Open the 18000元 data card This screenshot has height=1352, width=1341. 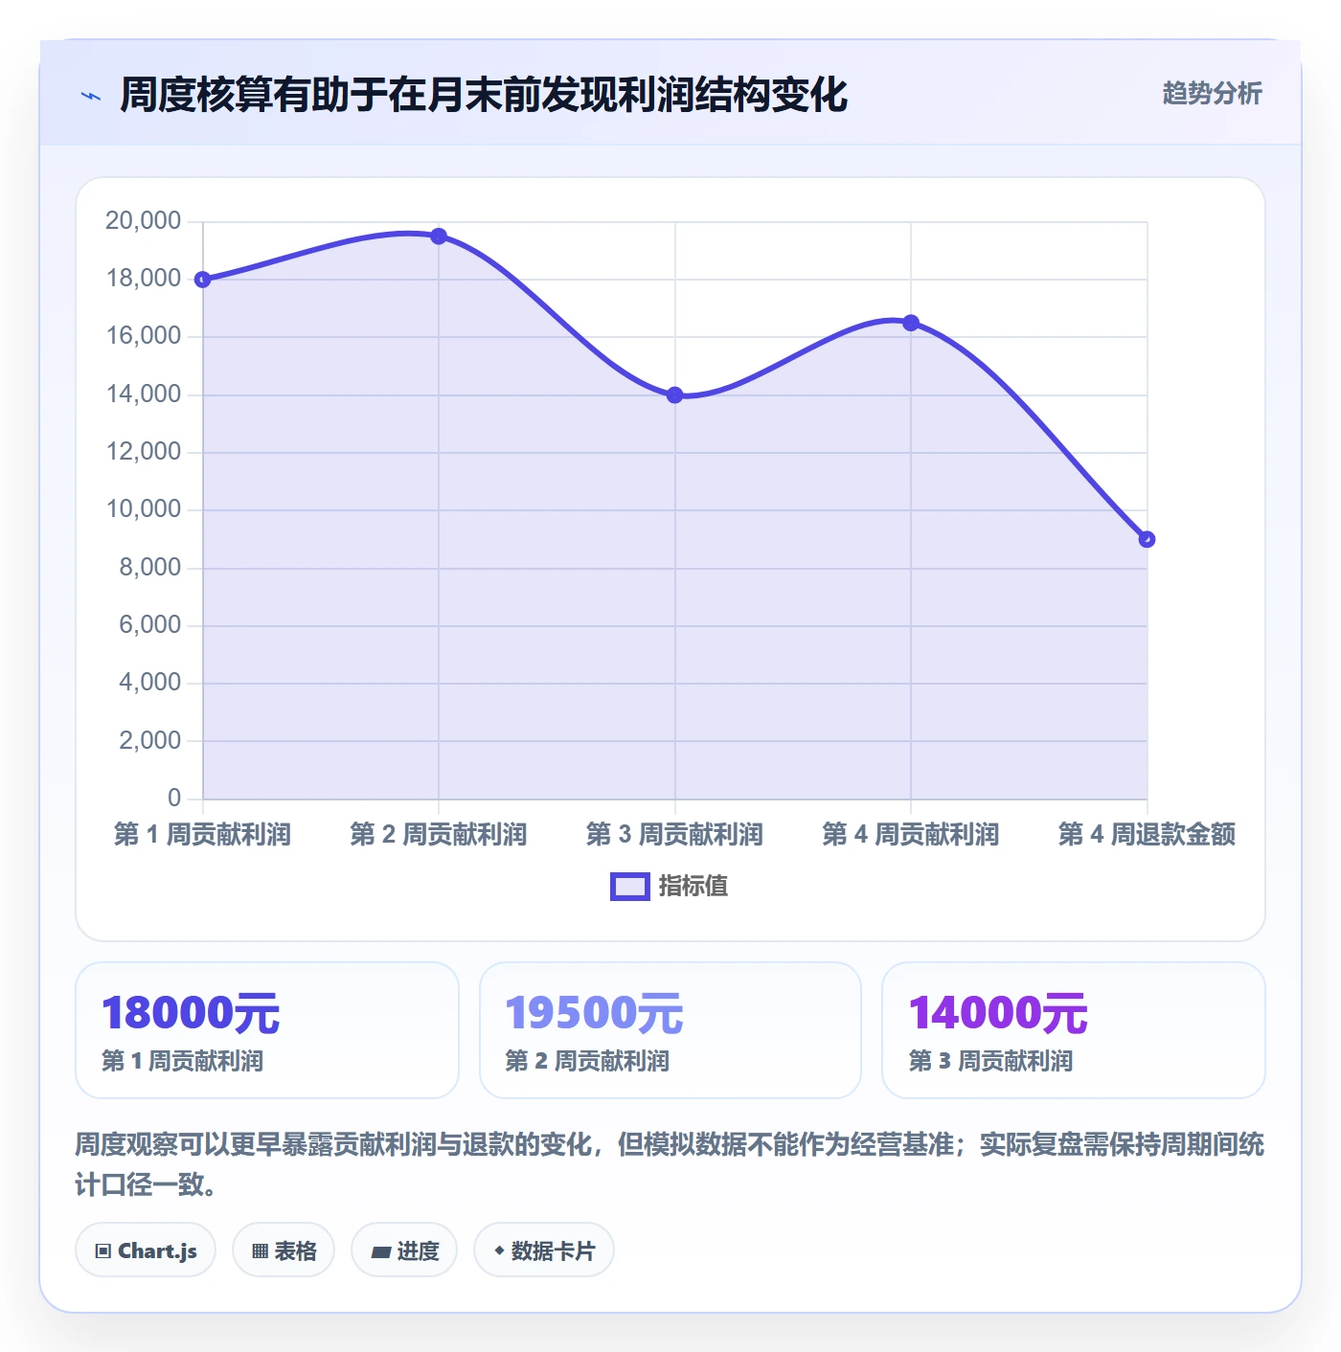267,1030
